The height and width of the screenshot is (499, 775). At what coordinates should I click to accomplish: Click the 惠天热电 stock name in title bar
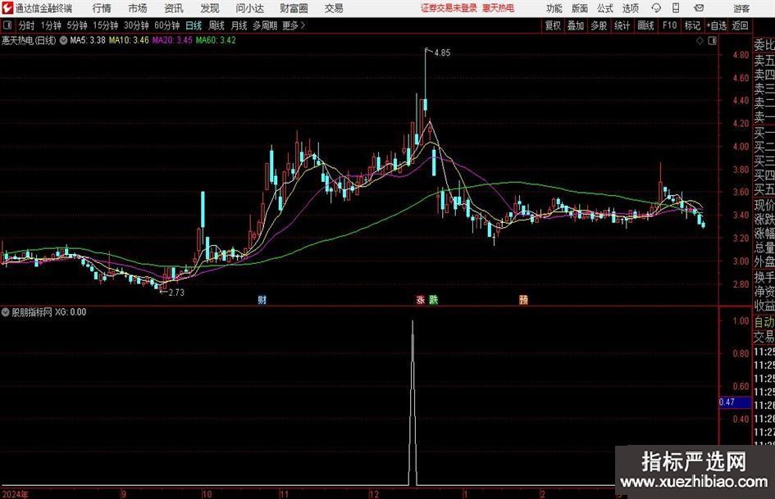click(499, 8)
